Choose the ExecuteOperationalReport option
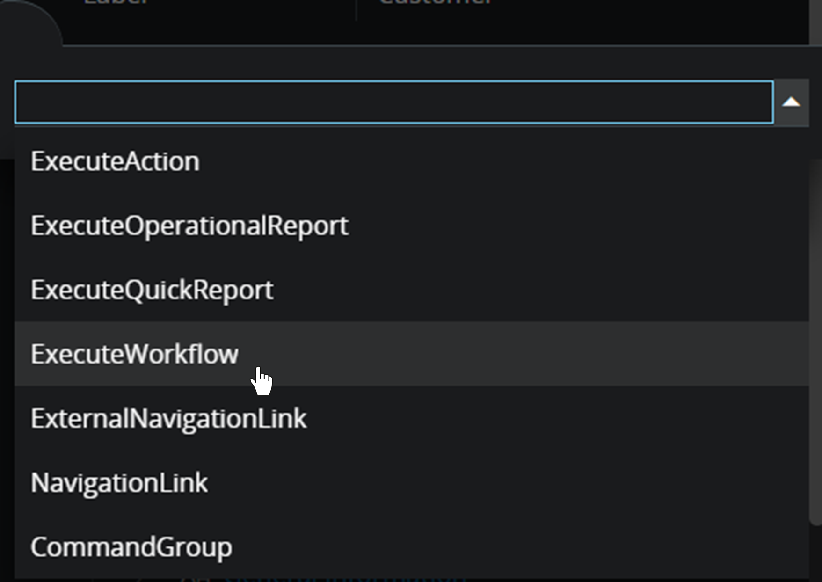This screenshot has height=582, width=822. pyautogui.click(x=189, y=226)
